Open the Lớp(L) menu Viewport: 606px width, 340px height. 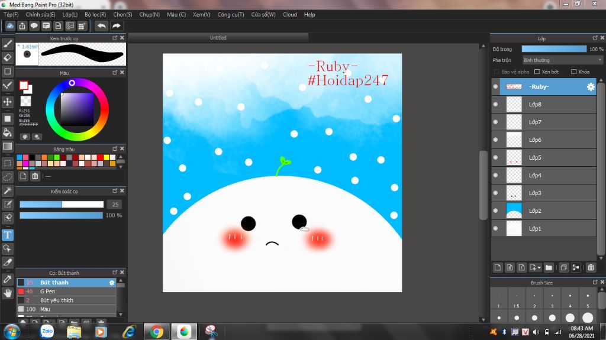(x=70, y=15)
